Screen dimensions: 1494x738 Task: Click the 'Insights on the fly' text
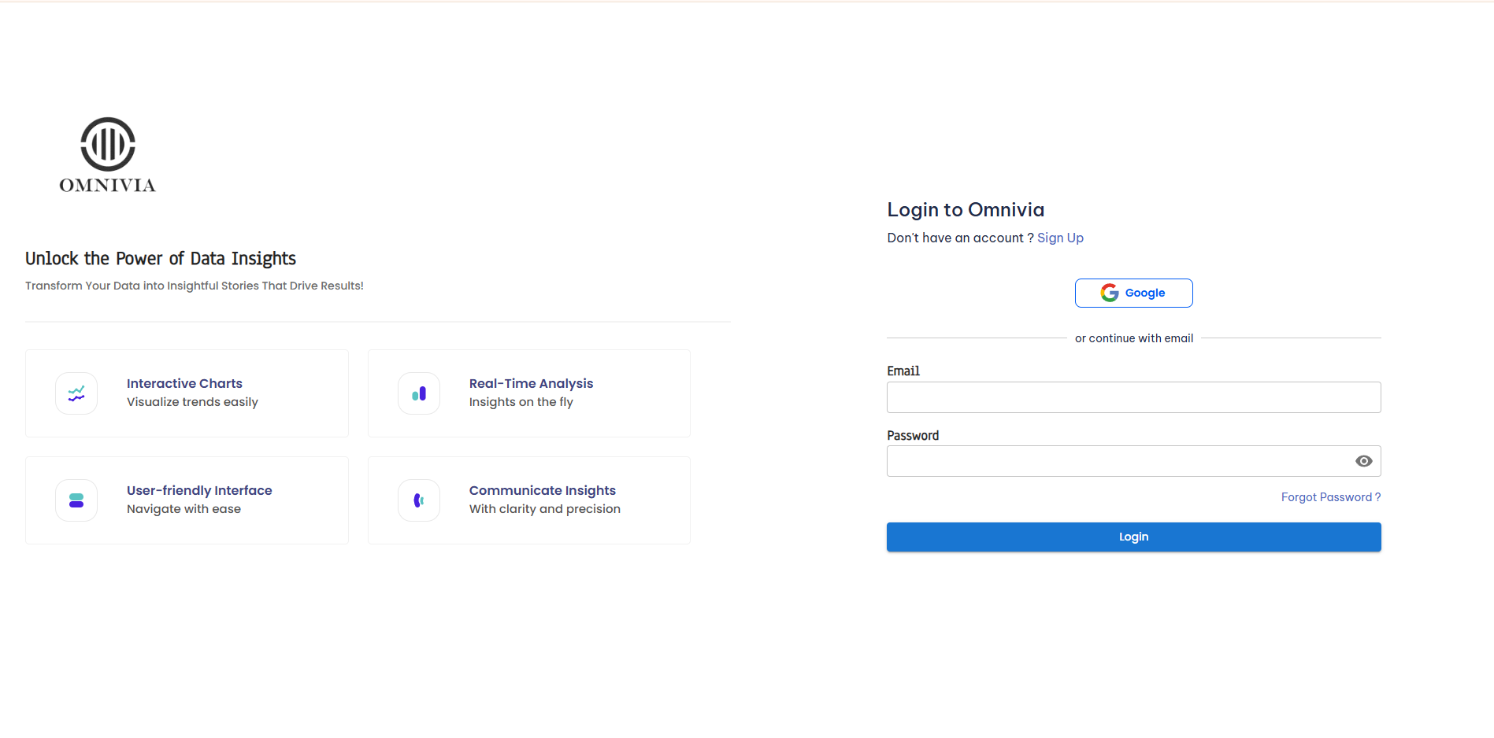521,402
